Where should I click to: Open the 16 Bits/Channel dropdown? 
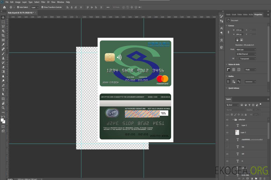coord(246,54)
